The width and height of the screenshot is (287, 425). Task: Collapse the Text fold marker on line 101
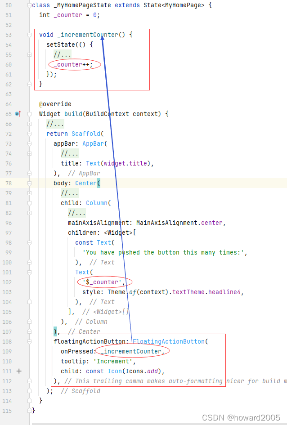point(29,272)
